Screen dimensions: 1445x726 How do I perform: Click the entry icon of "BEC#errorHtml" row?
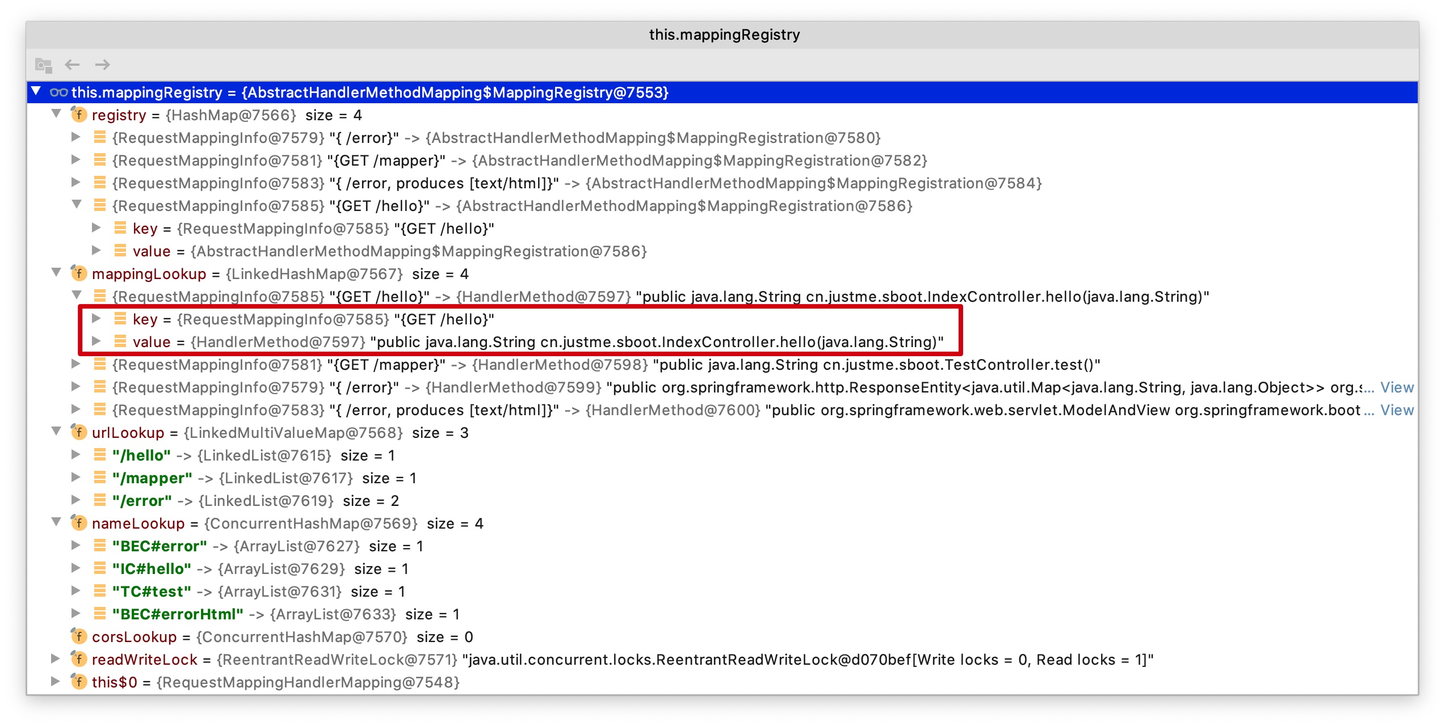click(100, 613)
